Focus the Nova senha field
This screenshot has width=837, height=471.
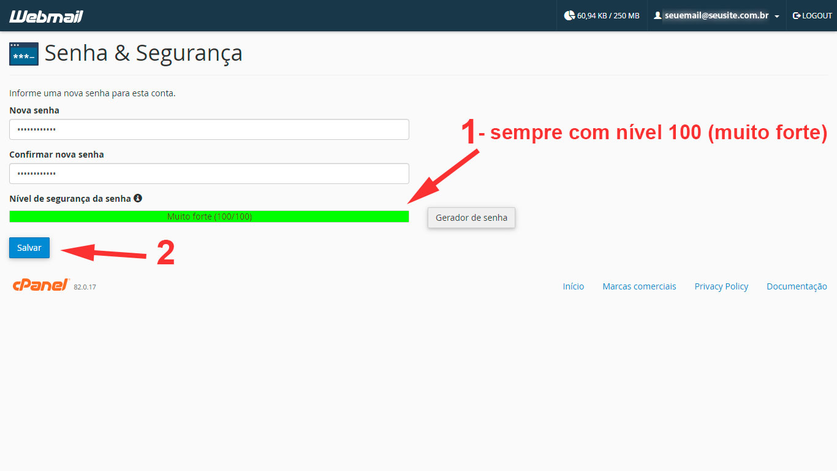coord(209,129)
